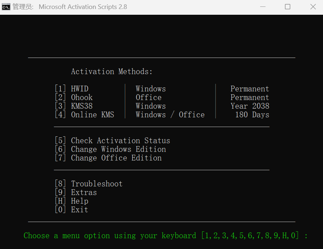Click the Year 2038 text for KMS38
Viewport: 323px width, 249px height.
coord(250,106)
